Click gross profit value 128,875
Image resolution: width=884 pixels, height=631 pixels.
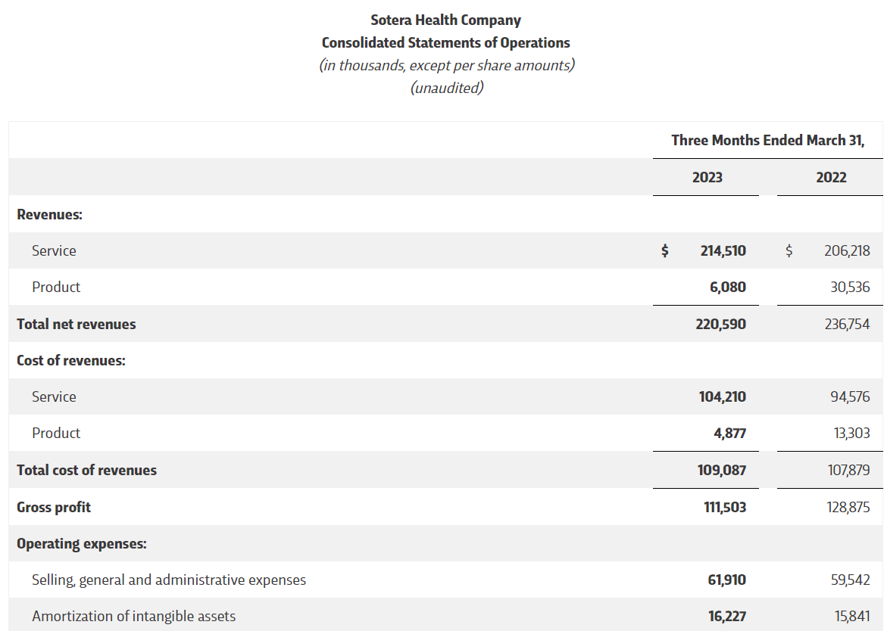tap(848, 507)
